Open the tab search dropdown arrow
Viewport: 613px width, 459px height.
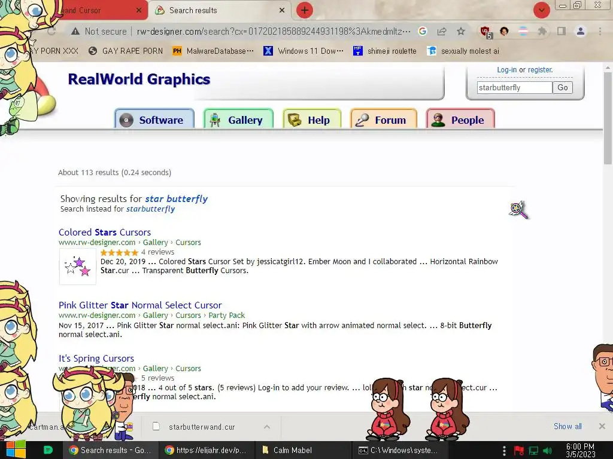coord(541,10)
